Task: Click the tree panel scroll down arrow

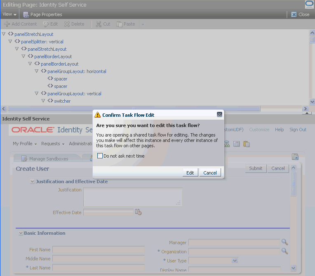Action: (312, 101)
